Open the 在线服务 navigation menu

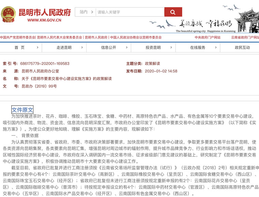click(x=198, y=47)
